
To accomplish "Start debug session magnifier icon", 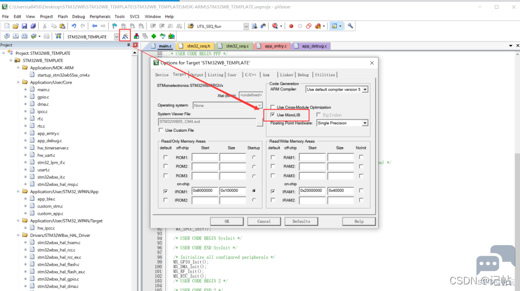I will (x=275, y=26).
